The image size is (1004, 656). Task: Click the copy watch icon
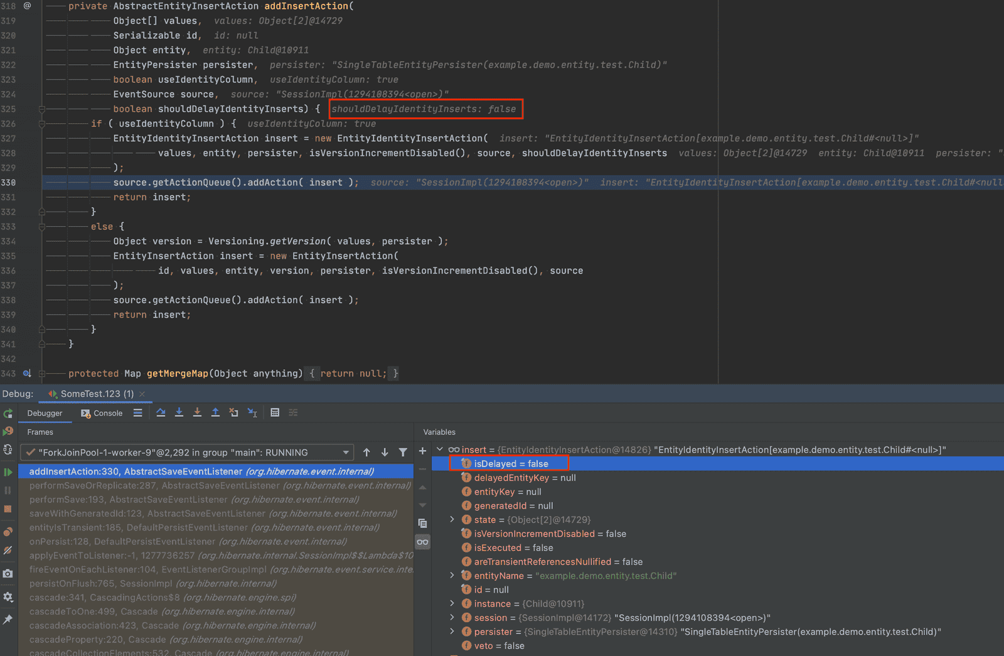422,523
